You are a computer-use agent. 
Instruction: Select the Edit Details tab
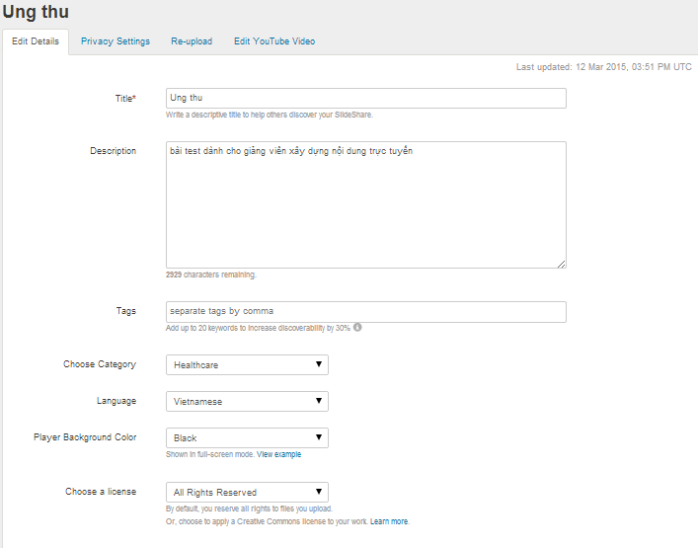pos(36,41)
